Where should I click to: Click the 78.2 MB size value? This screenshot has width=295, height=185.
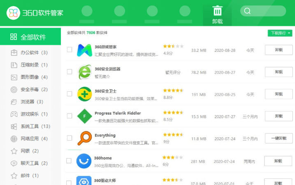pyautogui.click(x=199, y=72)
